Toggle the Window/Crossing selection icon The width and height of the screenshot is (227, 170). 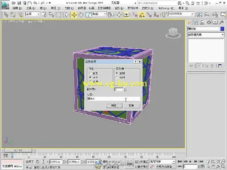point(66,15)
